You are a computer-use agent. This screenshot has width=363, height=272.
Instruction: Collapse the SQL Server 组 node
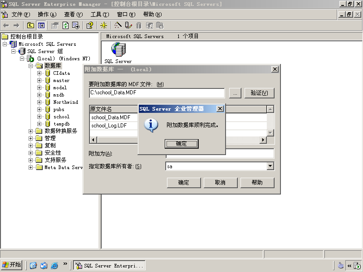[x=14, y=51]
